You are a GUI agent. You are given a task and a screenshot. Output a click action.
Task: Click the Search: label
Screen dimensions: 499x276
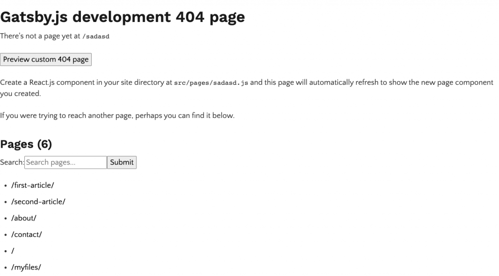[12, 162]
